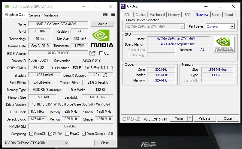Image resolution: width=242 pixels, height=149 pixels.
Task: Click the GF106 GPU value
Action: click(40, 31)
